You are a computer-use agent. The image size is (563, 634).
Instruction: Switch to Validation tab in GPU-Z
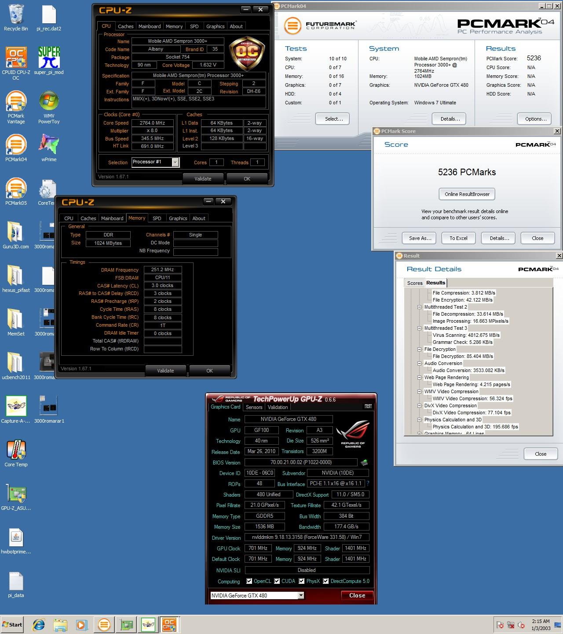point(278,407)
